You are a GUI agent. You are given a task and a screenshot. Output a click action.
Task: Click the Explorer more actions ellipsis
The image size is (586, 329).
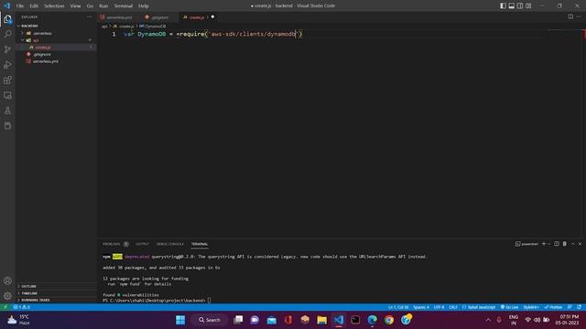pos(90,16)
